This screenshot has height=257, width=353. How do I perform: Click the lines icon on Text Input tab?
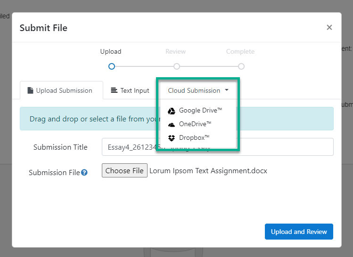[x=114, y=90]
